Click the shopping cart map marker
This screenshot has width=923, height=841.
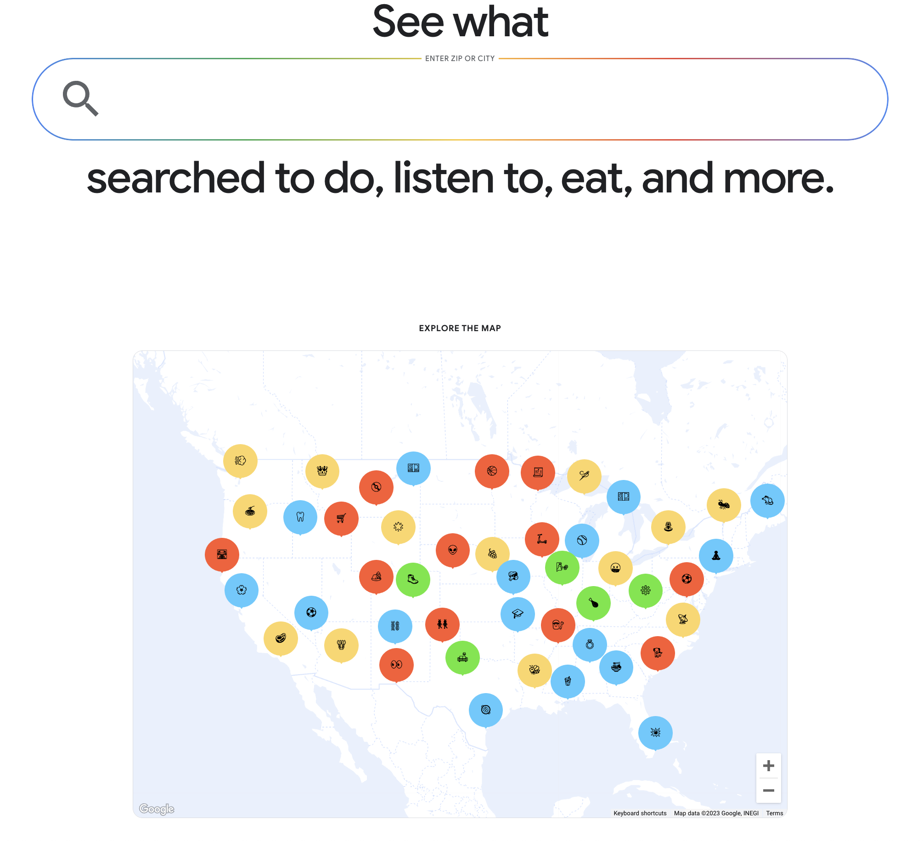coord(341,519)
